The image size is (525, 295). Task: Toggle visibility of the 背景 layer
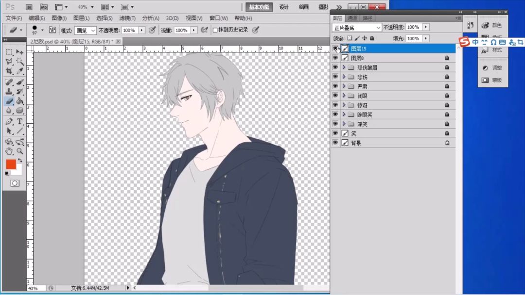point(335,143)
